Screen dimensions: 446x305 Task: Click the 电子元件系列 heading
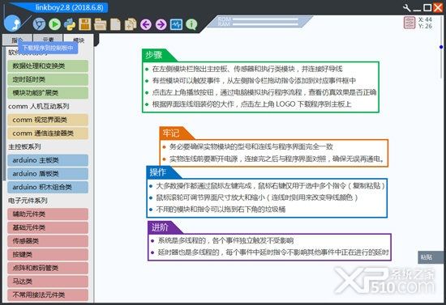(28, 201)
